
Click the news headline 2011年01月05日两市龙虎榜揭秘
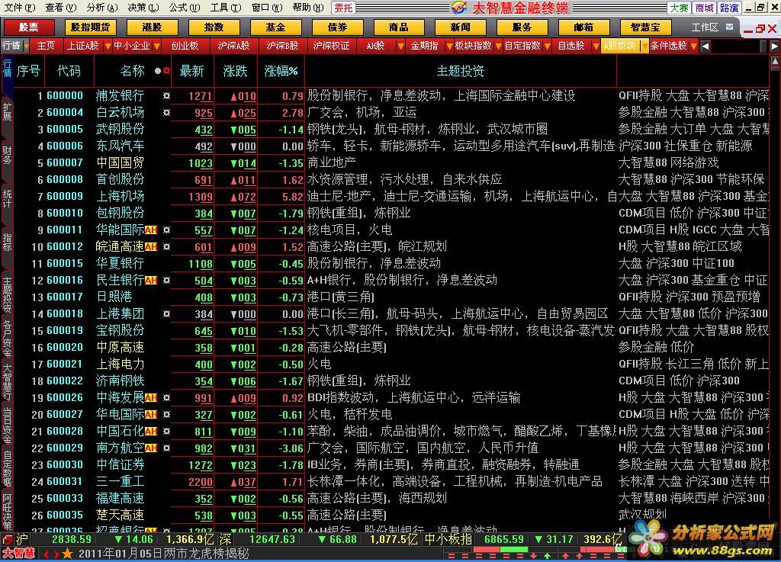[x=164, y=554]
